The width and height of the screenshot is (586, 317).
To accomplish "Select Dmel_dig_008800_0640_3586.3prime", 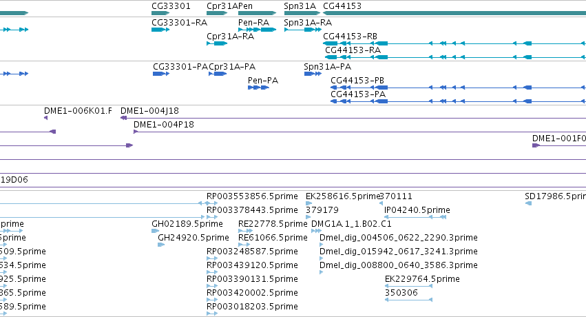I will tap(399, 265).
